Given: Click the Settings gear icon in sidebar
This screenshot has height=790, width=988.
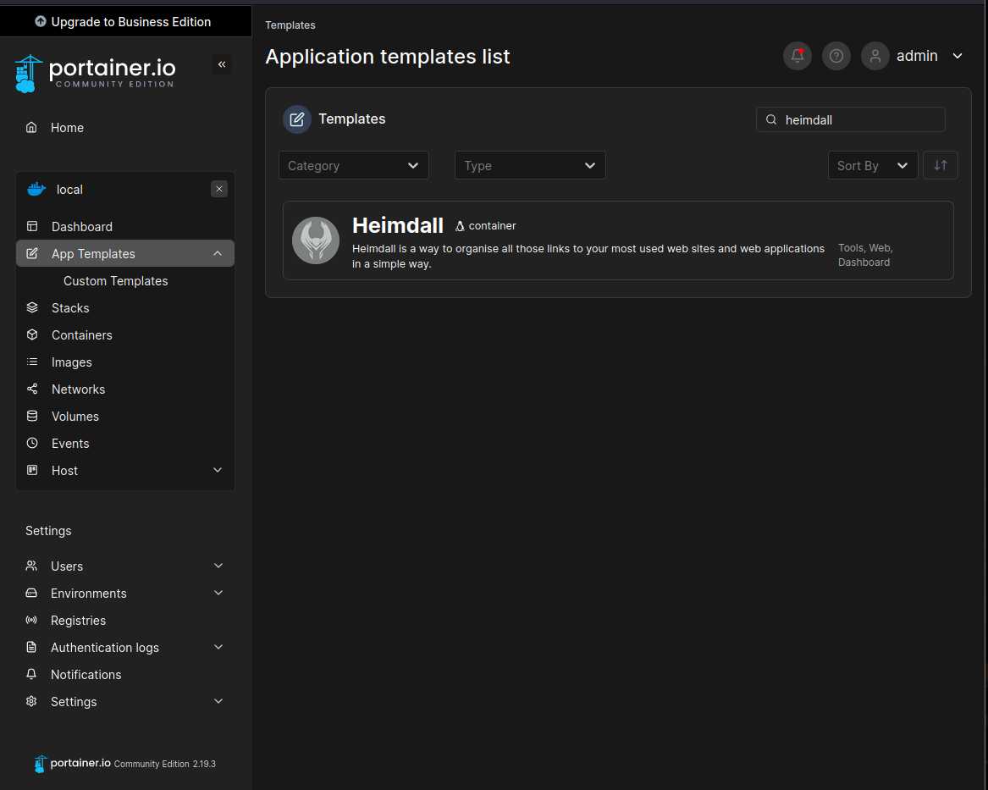Looking at the screenshot, I should point(31,701).
